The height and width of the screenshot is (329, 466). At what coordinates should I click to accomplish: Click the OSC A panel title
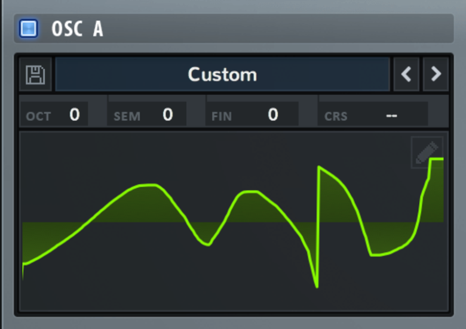pyautogui.click(x=77, y=29)
